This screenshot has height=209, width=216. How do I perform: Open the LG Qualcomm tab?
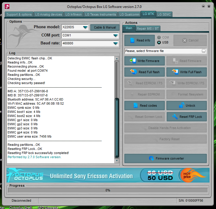click(x=129, y=14)
